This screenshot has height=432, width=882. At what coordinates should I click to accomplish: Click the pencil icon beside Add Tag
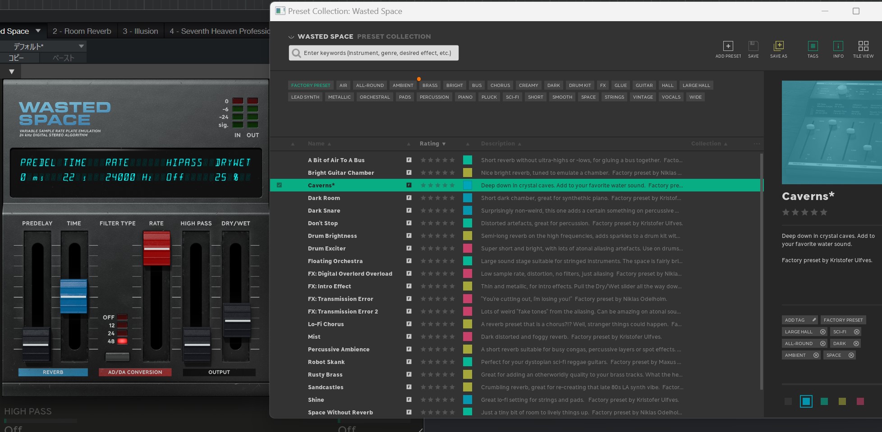814,320
